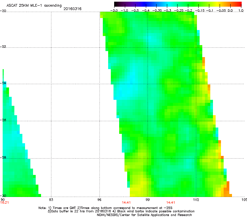Click the red 16:21 time label
The image size is (247, 217).
point(4,203)
